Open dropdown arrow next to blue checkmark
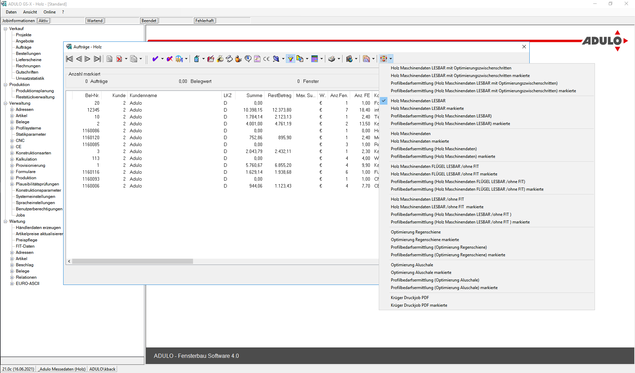Screen dimensions: 635x373 162,59
